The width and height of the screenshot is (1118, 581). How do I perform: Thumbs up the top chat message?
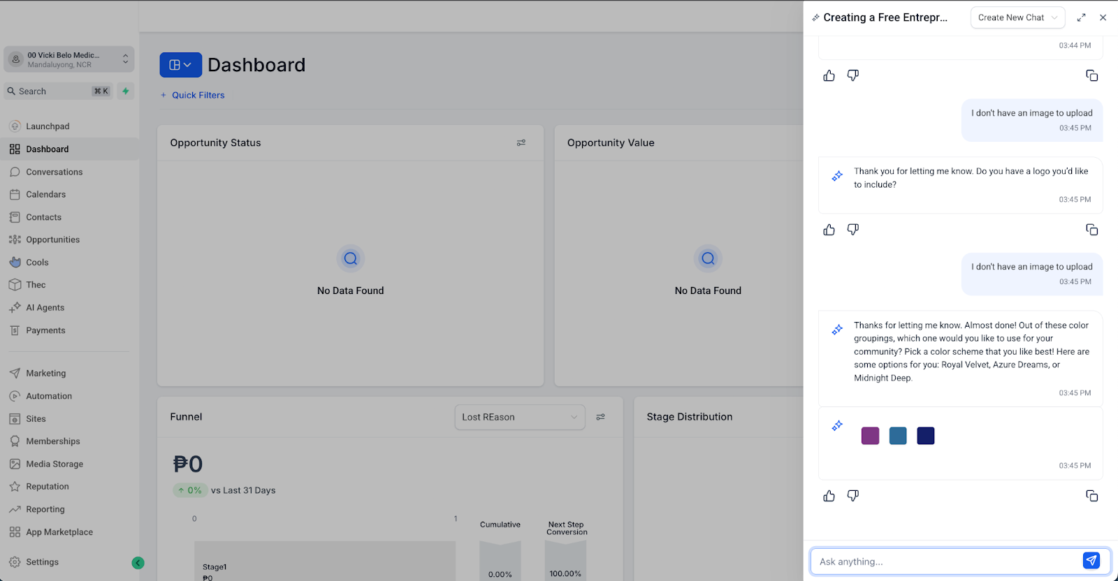[829, 75]
